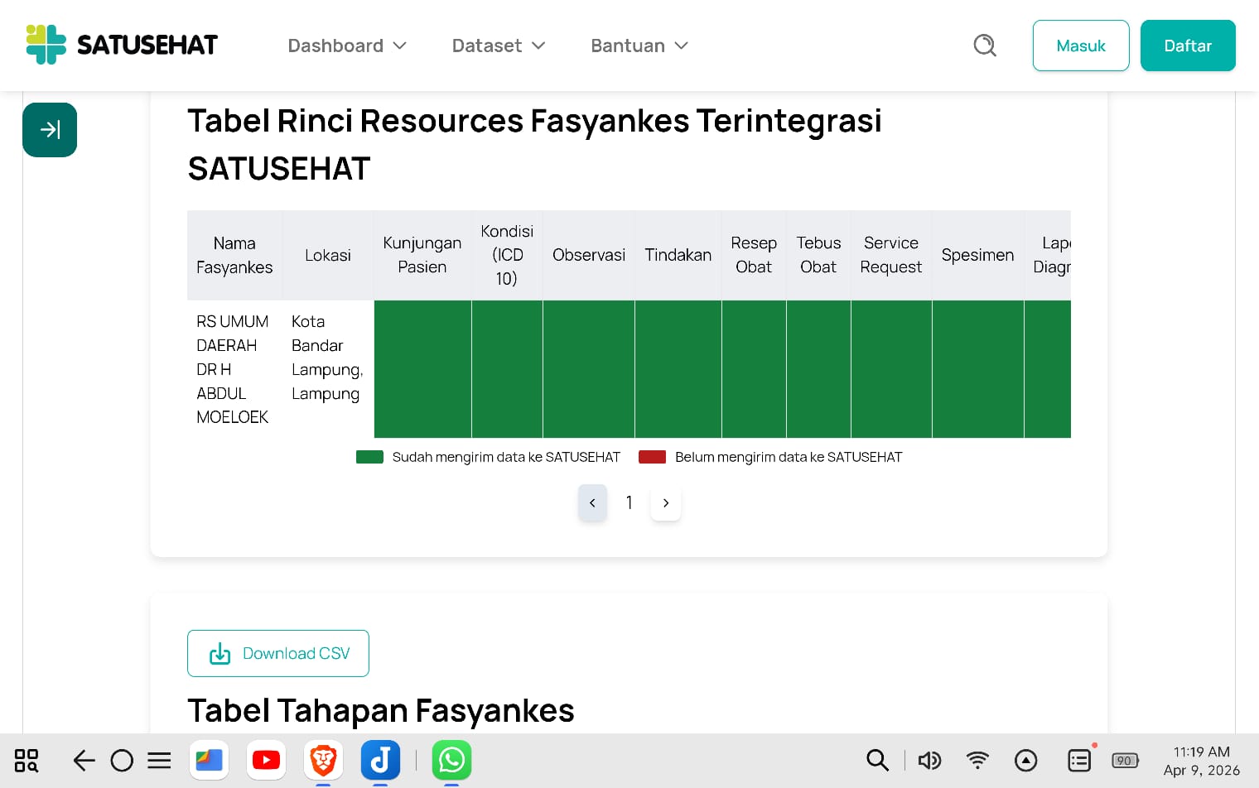
Task: Go to next table page
Action: [x=666, y=503]
